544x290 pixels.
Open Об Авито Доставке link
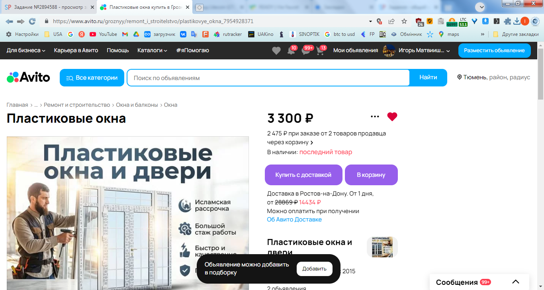click(294, 219)
